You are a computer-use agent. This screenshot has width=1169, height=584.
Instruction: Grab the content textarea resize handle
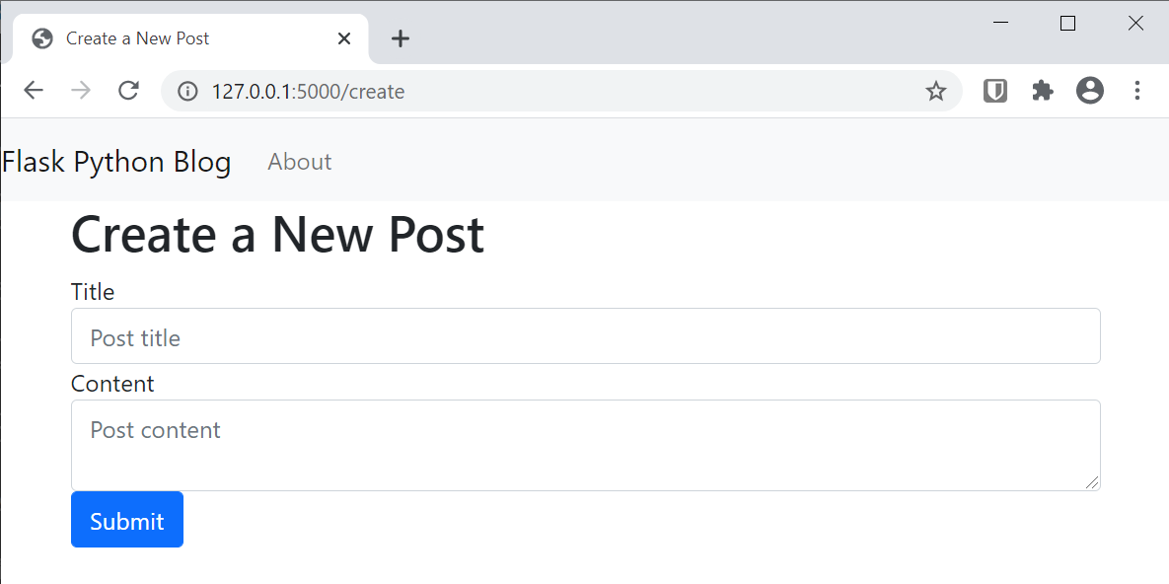[x=1092, y=482]
